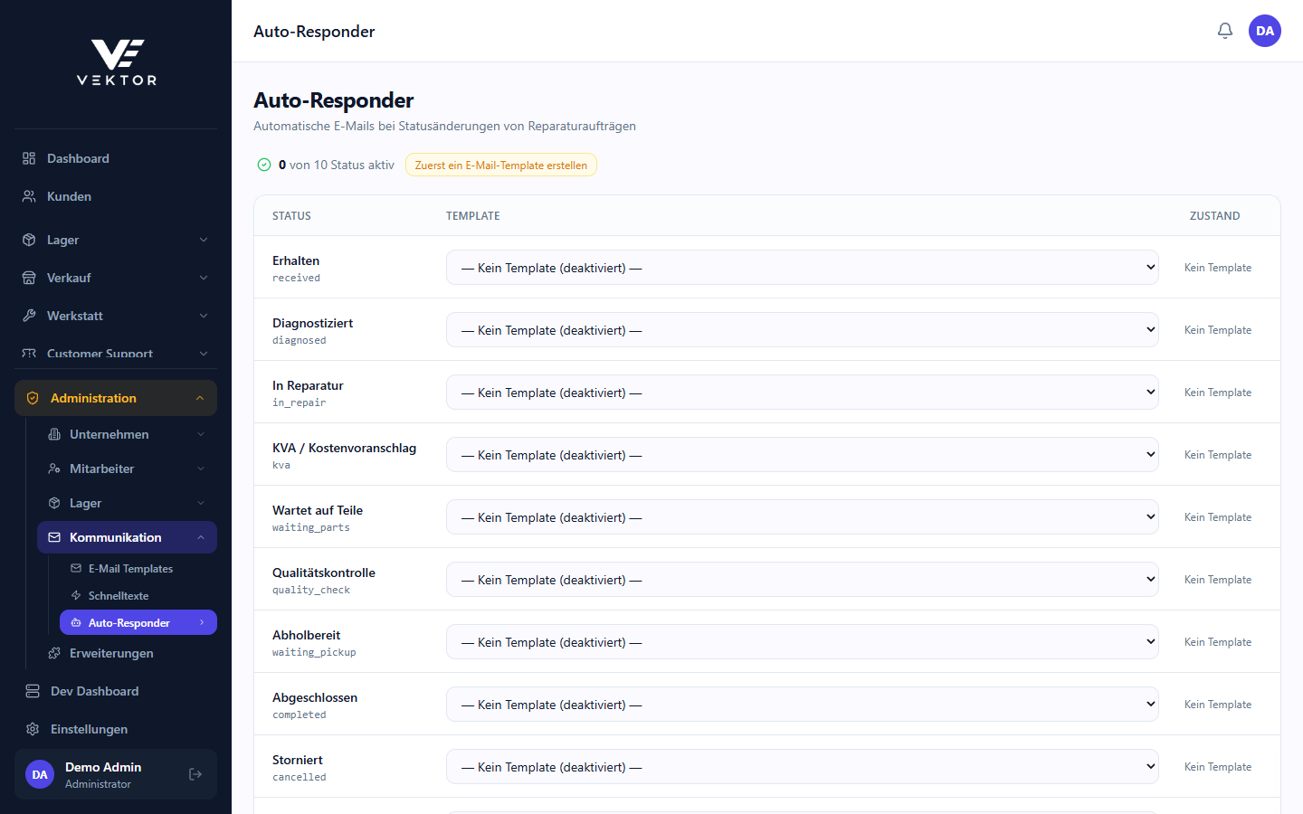1303x814 pixels.
Task: Open template dropdown for Abholbereit status
Action: click(803, 642)
